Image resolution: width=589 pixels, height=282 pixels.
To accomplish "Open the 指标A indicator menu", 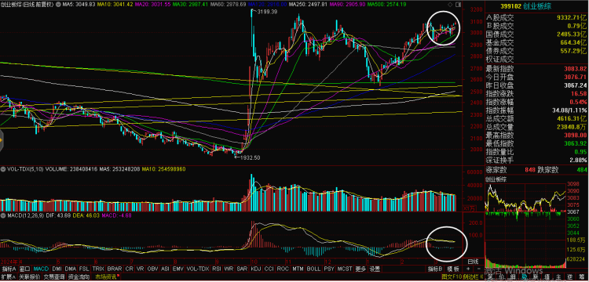I will pyautogui.click(x=9, y=269).
